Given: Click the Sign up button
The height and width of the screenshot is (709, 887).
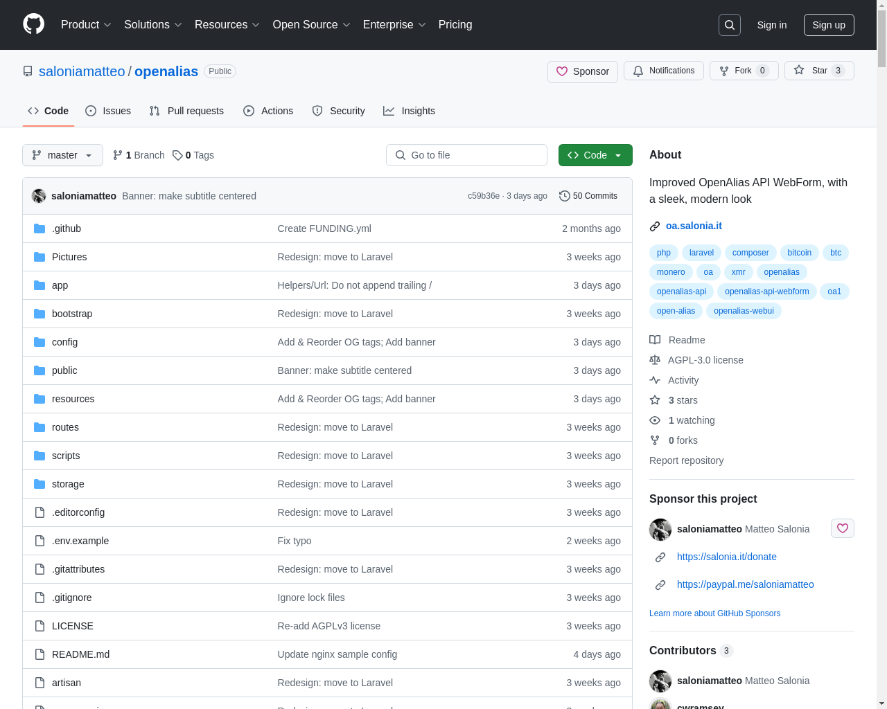Looking at the screenshot, I should [x=829, y=25].
